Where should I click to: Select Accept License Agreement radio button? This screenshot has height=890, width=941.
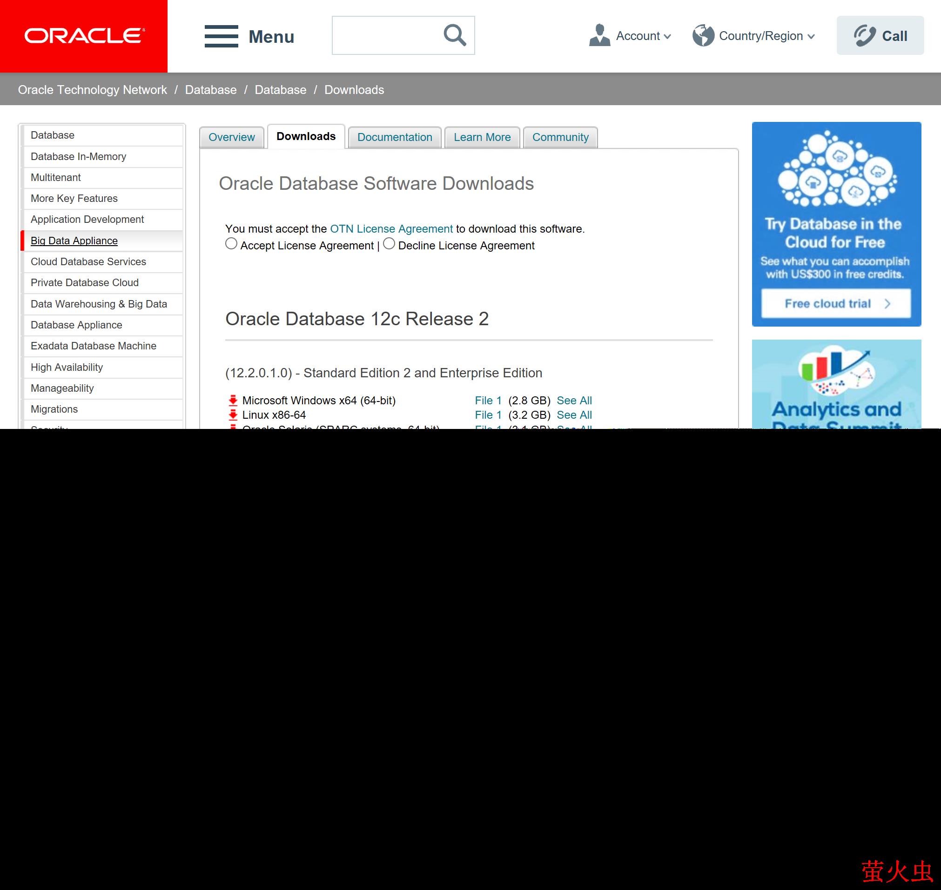231,244
